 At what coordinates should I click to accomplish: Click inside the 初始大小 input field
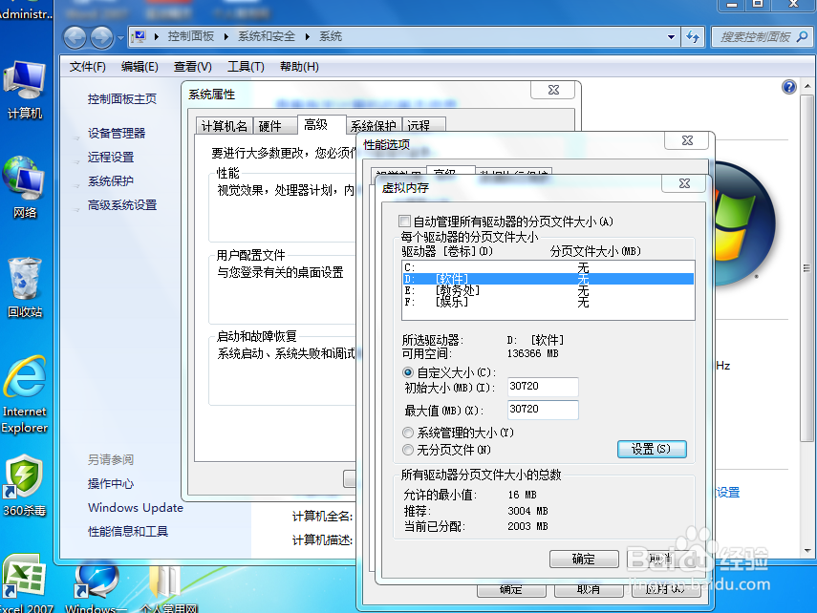pos(542,387)
